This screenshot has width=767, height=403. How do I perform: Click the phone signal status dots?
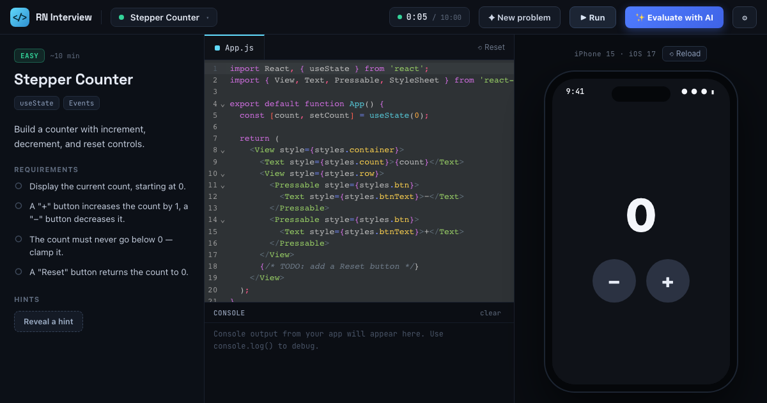point(698,91)
